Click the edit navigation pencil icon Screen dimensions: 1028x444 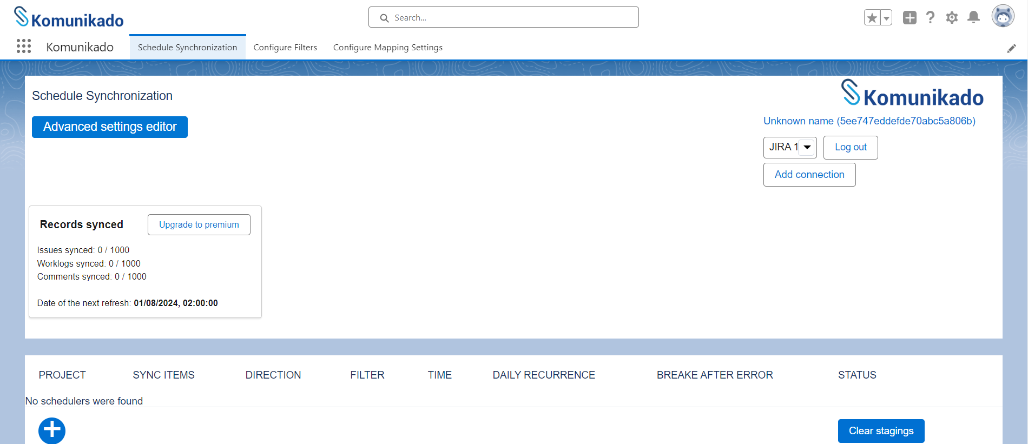pos(1011,49)
